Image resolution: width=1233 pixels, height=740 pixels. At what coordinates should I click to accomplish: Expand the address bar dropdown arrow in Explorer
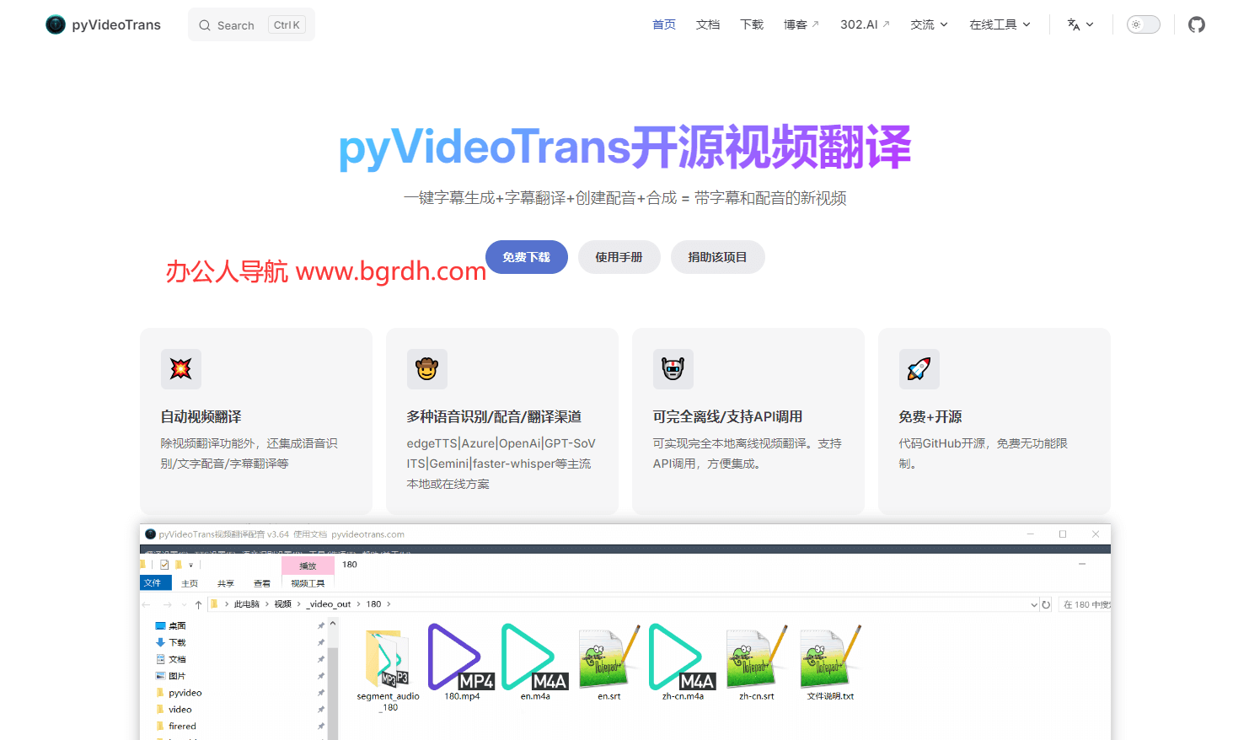click(x=1034, y=604)
